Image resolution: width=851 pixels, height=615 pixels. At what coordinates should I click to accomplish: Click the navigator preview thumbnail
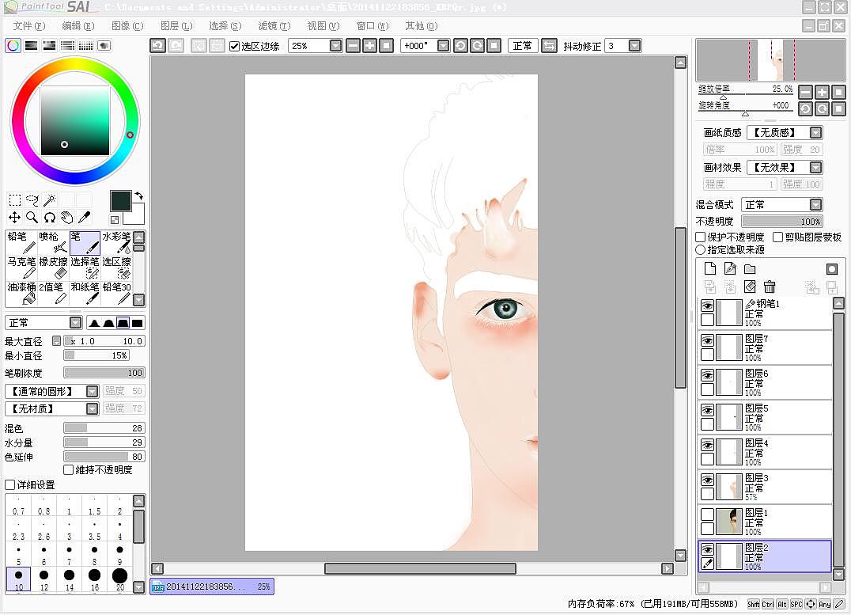point(771,60)
